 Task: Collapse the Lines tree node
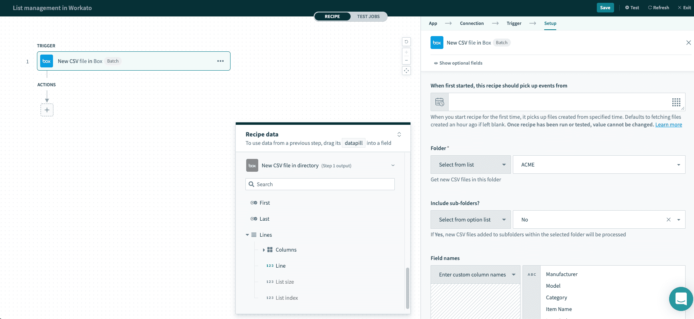(x=247, y=235)
